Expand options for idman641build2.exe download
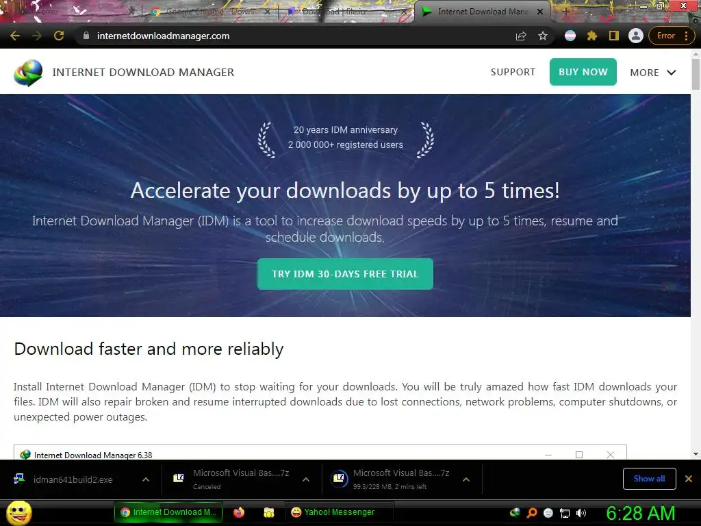Viewport: 701px width, 526px height. [146, 479]
